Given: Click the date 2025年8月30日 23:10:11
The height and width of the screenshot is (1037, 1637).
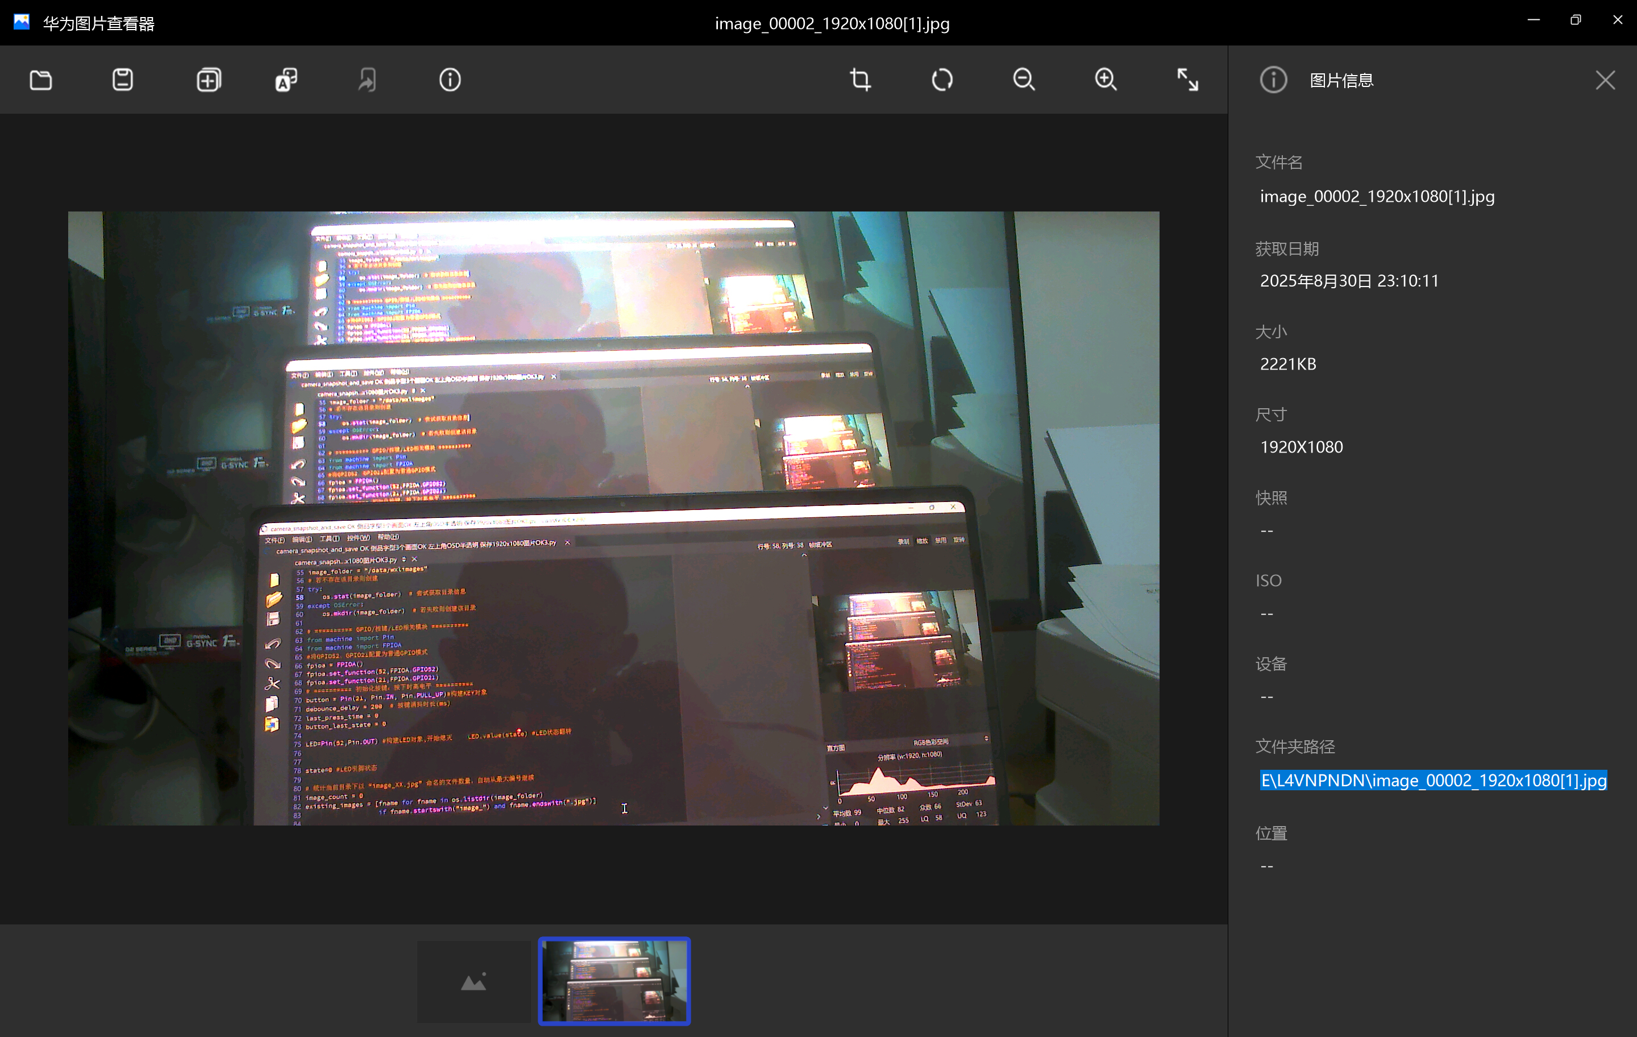Looking at the screenshot, I should point(1349,281).
